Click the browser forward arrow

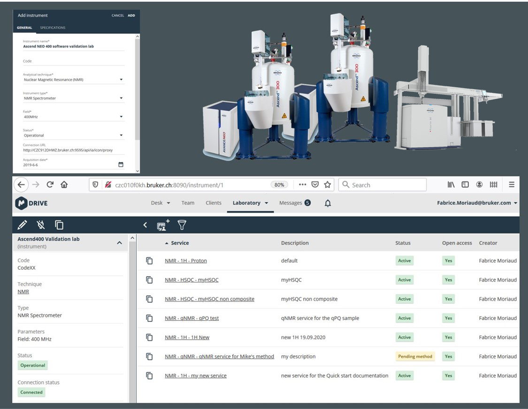click(36, 185)
